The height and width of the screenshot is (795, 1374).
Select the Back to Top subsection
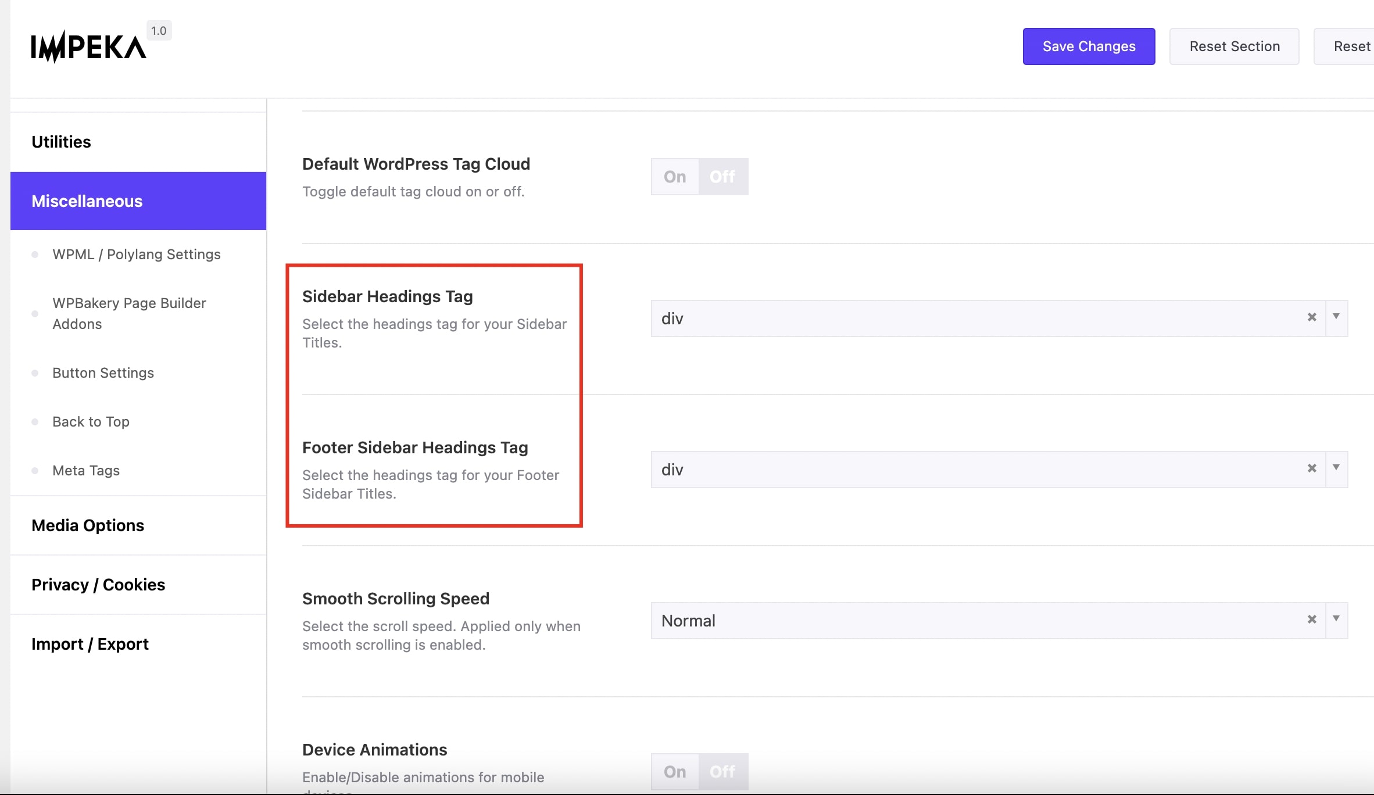(x=91, y=422)
